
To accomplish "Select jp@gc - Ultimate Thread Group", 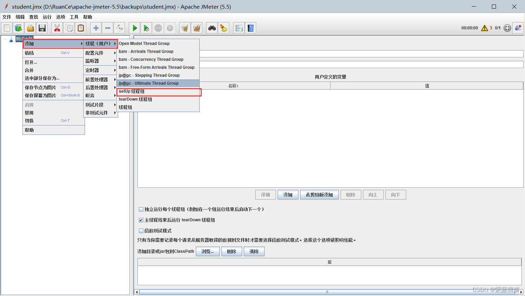I will tap(158, 83).
